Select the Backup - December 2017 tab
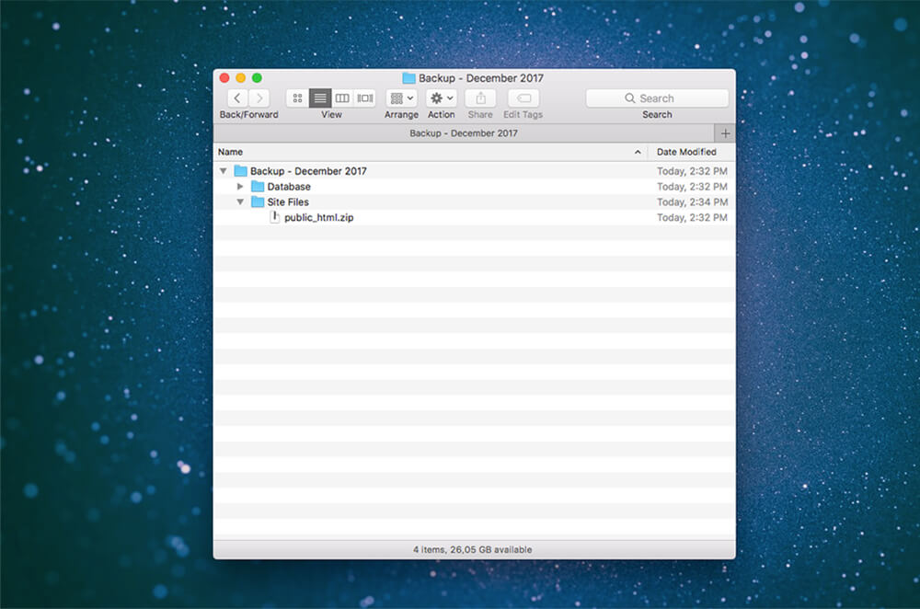The height and width of the screenshot is (609, 920). click(464, 133)
